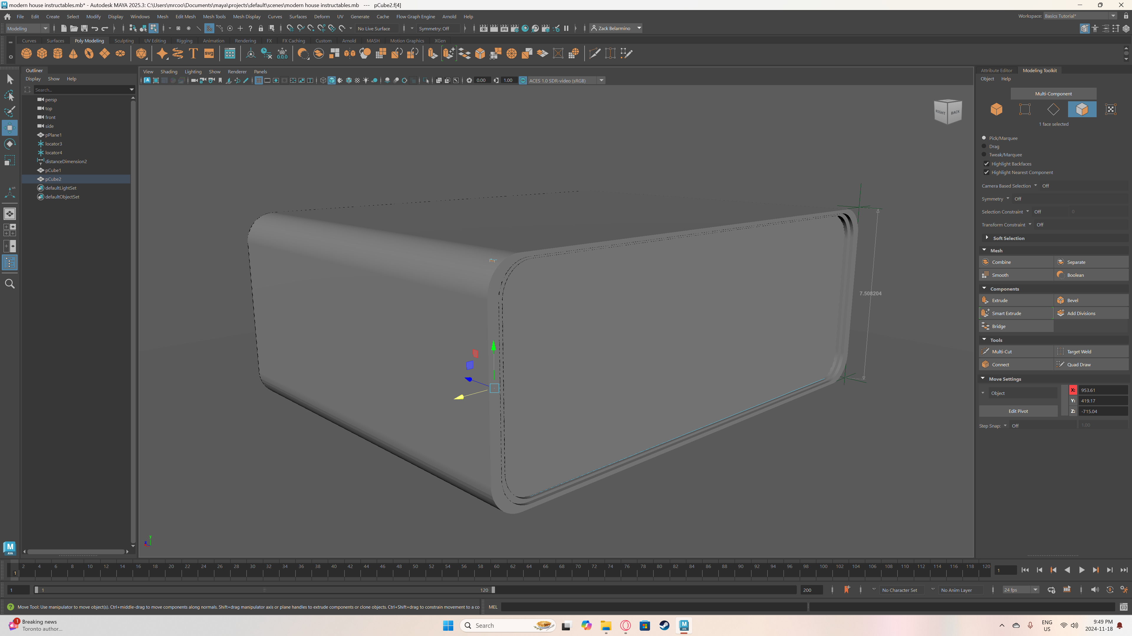
Task: Click the Extrude tool in Modeling Toolkit
Action: tap(1016, 300)
